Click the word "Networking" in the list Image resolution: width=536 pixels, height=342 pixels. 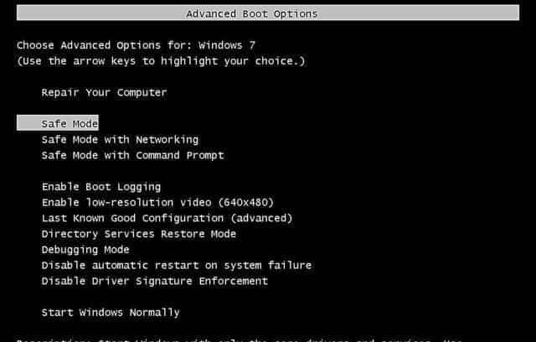(x=167, y=139)
